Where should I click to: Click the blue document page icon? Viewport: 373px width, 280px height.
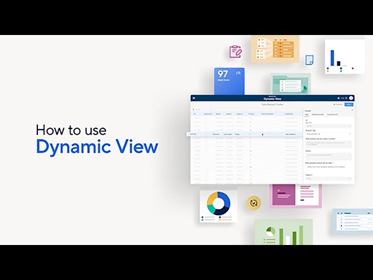point(309,60)
